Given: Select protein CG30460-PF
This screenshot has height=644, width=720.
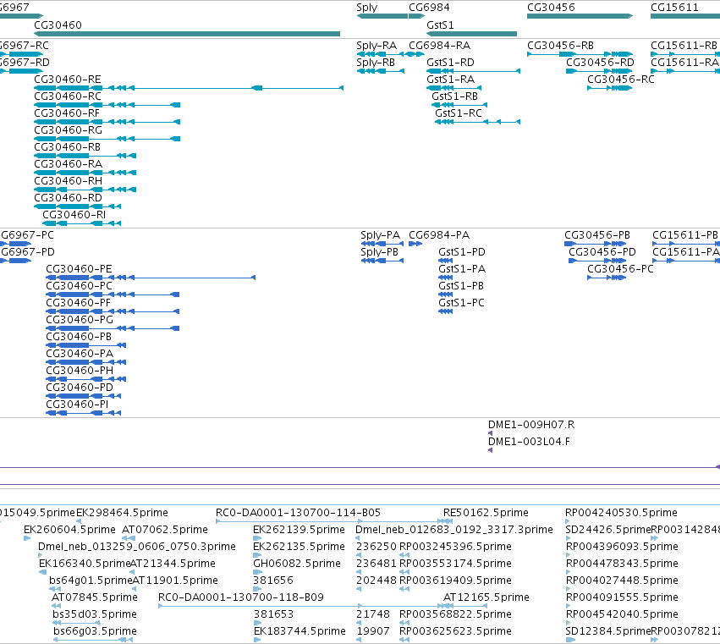Looking at the screenshot, I should click(79, 303).
